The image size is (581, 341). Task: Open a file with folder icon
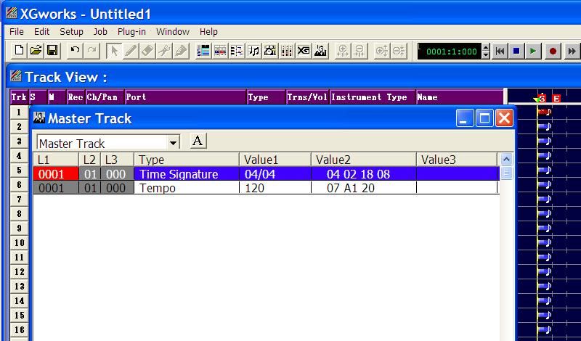36,51
